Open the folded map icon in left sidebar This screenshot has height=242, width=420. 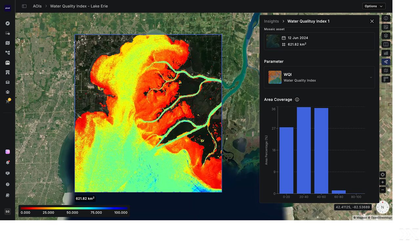(8, 43)
